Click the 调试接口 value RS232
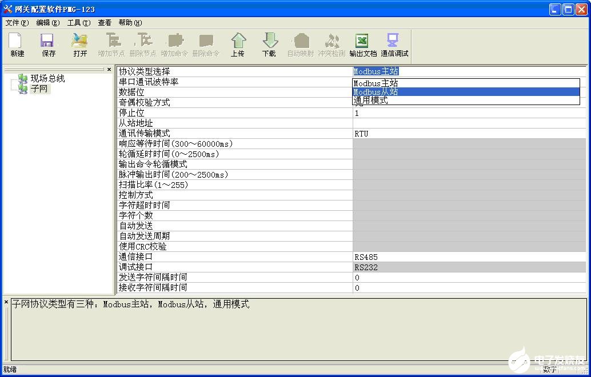Screen dimensions: 591x377 469,267
